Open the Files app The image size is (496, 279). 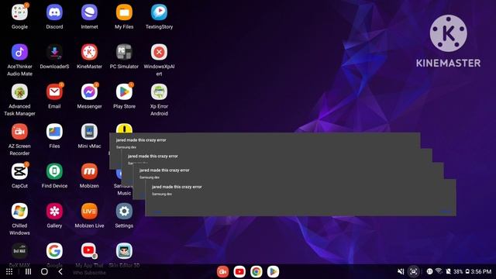point(54,132)
